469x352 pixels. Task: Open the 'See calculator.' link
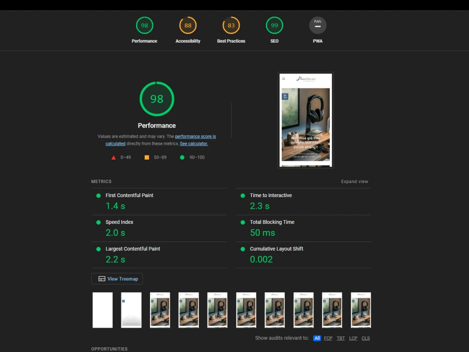194,144
